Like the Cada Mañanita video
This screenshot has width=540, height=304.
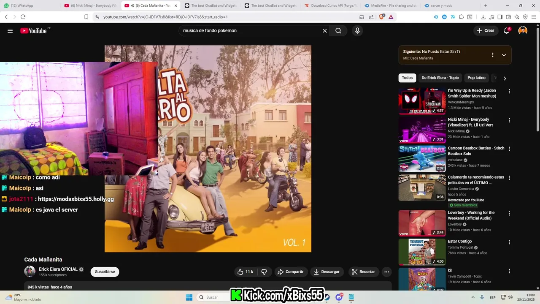coord(246,272)
